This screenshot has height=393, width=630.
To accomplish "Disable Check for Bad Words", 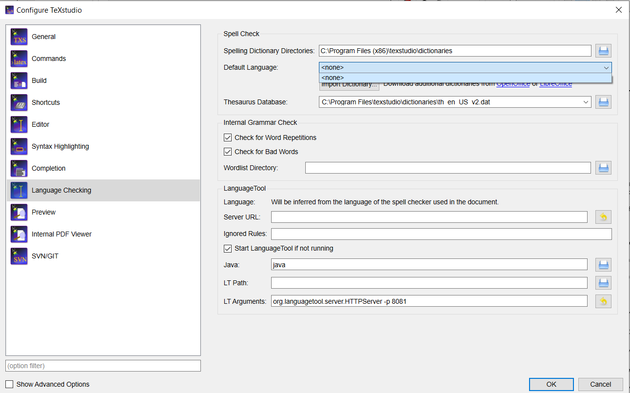I will (x=228, y=152).
